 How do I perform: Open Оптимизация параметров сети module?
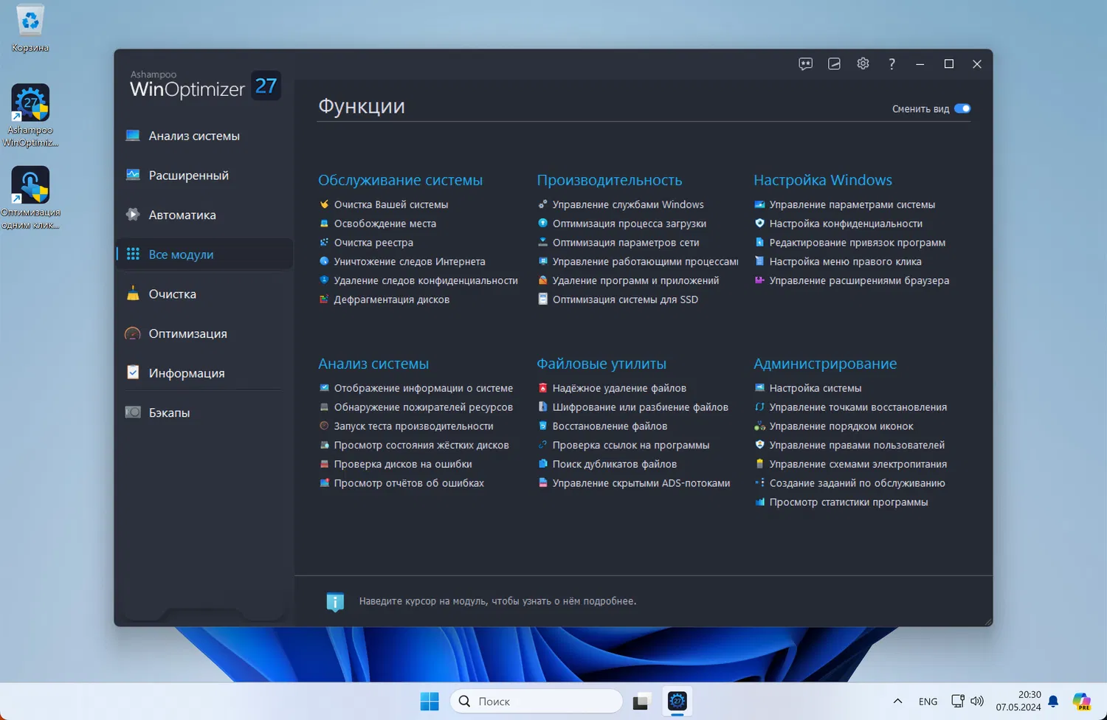pos(626,243)
